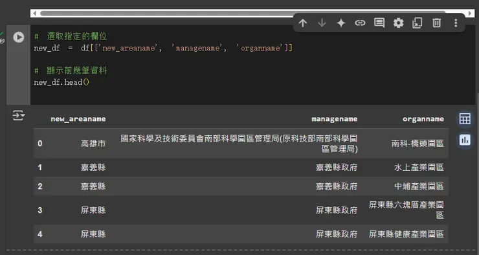The width and height of the screenshot is (479, 255).
Task: Place cursor in new_df.head() line
Action: pyautogui.click(x=61, y=82)
